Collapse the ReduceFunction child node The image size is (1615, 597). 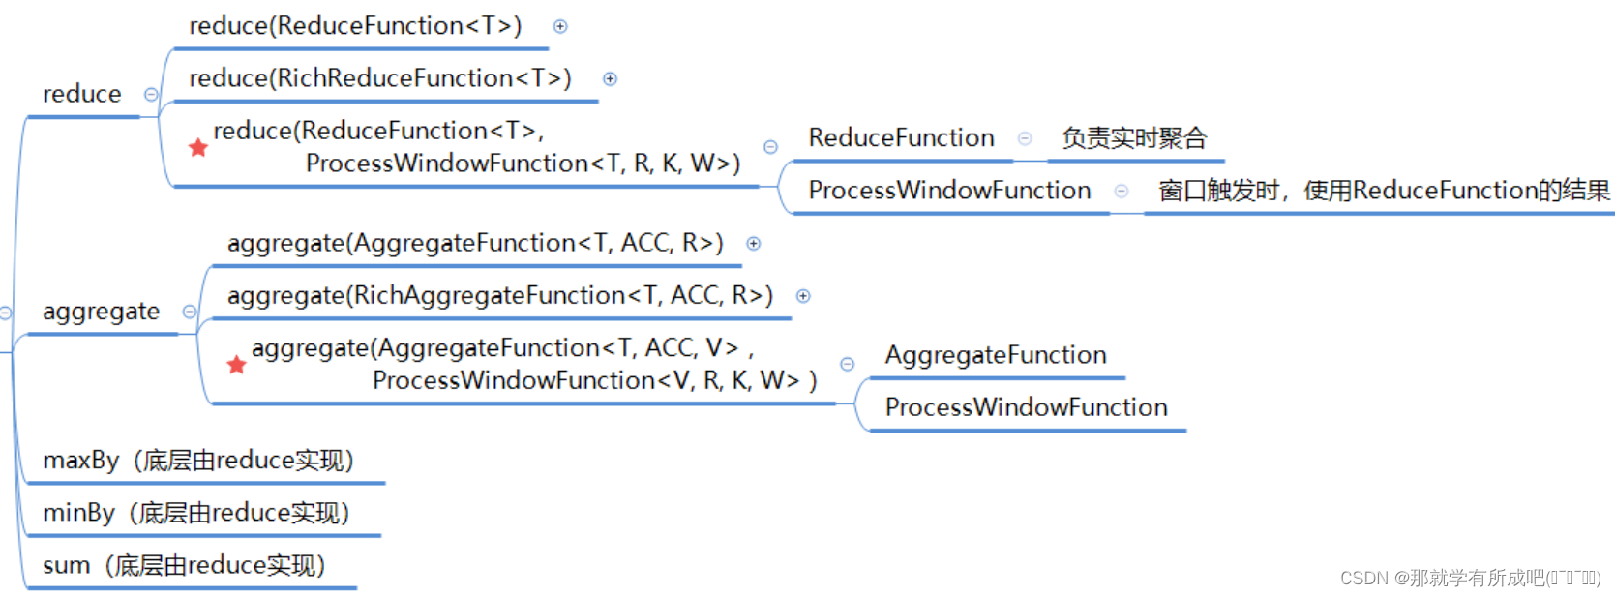(x=1025, y=138)
